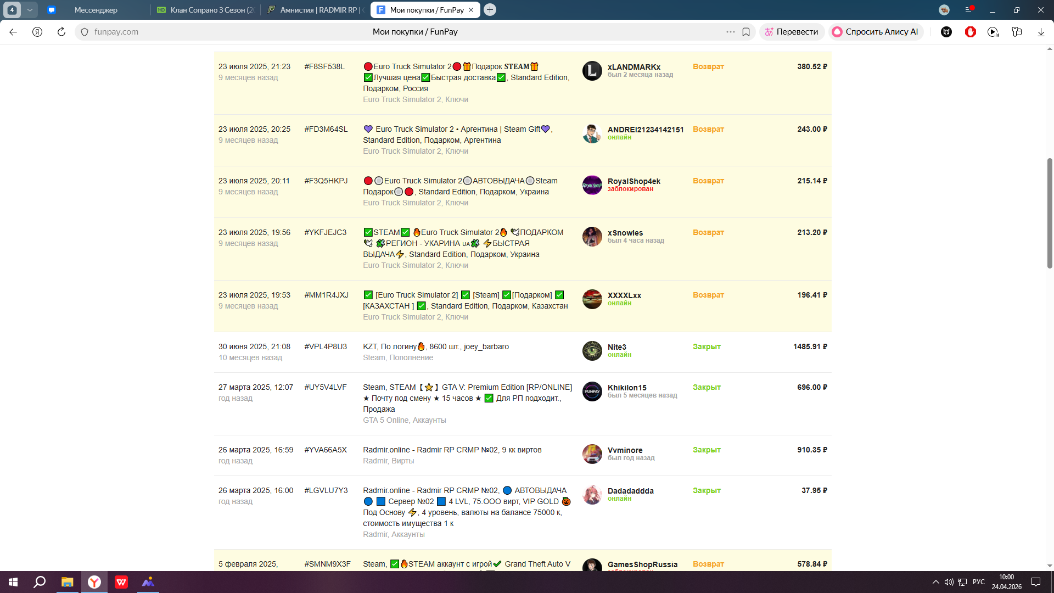The height and width of the screenshot is (593, 1054).
Task: Click Спросить Алису AI button
Action: (876, 32)
